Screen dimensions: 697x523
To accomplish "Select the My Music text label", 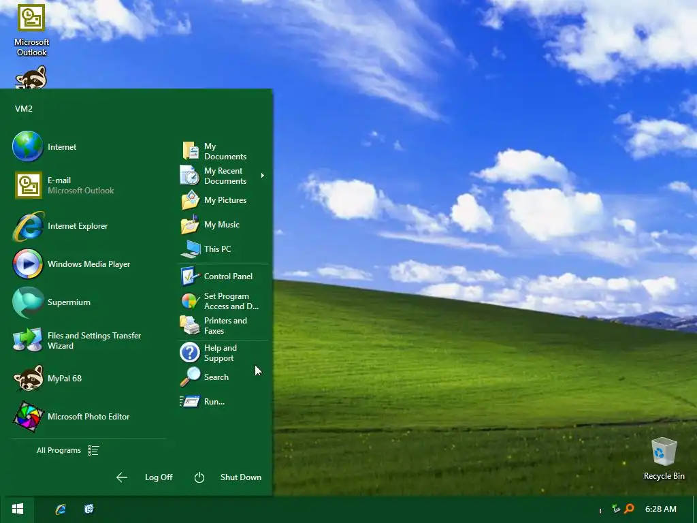I will [222, 225].
